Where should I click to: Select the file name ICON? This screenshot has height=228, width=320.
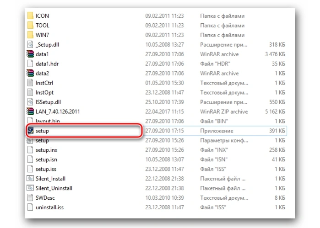tap(42, 16)
